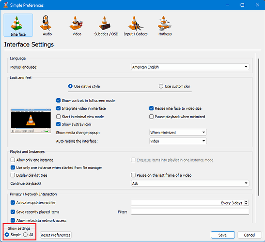Click the recently played Filter field
Image resolution: width=265 pixels, height=242 pixels.
[x=190, y=212]
